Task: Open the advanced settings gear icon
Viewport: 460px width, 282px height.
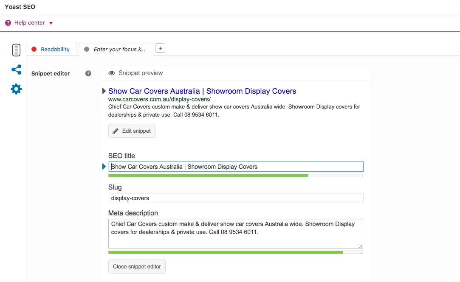Action: pyautogui.click(x=16, y=89)
